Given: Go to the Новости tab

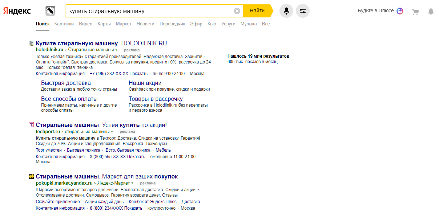Looking at the screenshot, I should tap(145, 24).
